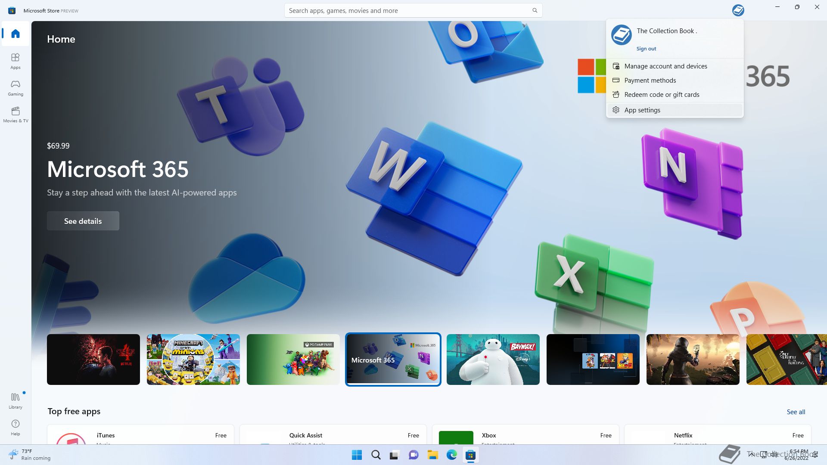Select the dark blue apps collection thumbnail
Screen dimensions: 827x465
click(x=593, y=360)
